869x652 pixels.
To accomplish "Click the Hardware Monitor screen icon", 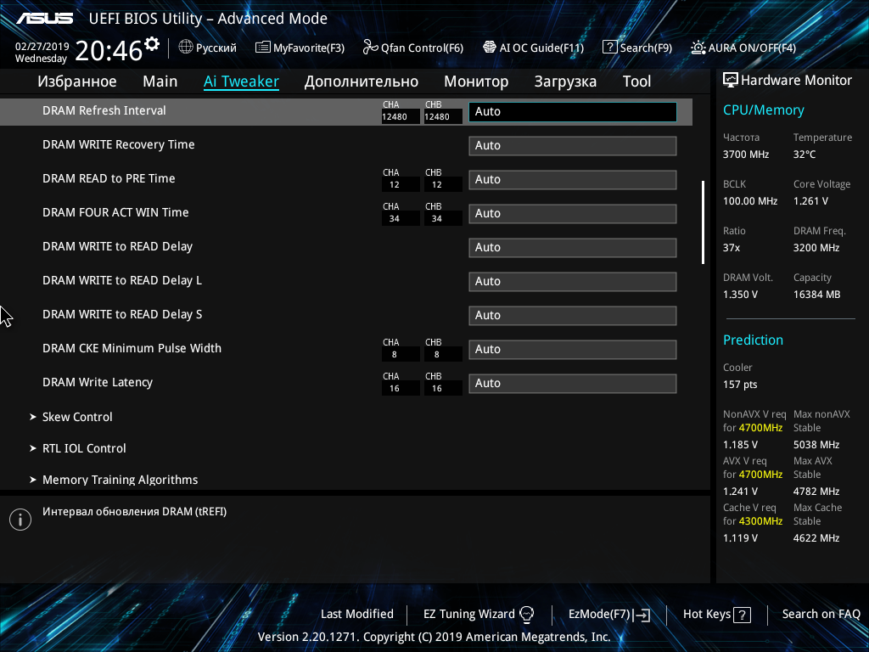I will click(731, 81).
